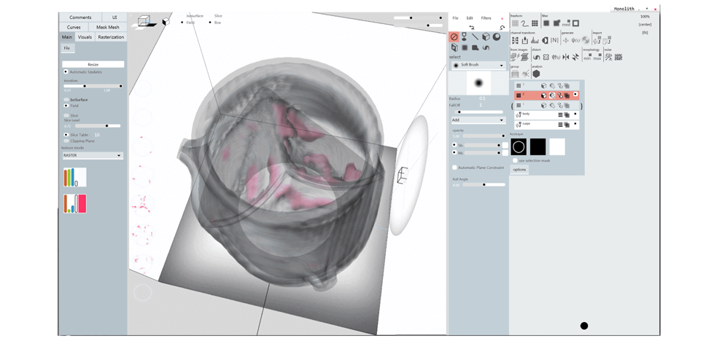
Task: Enable the IsoSurface toggle
Action: pos(66,100)
